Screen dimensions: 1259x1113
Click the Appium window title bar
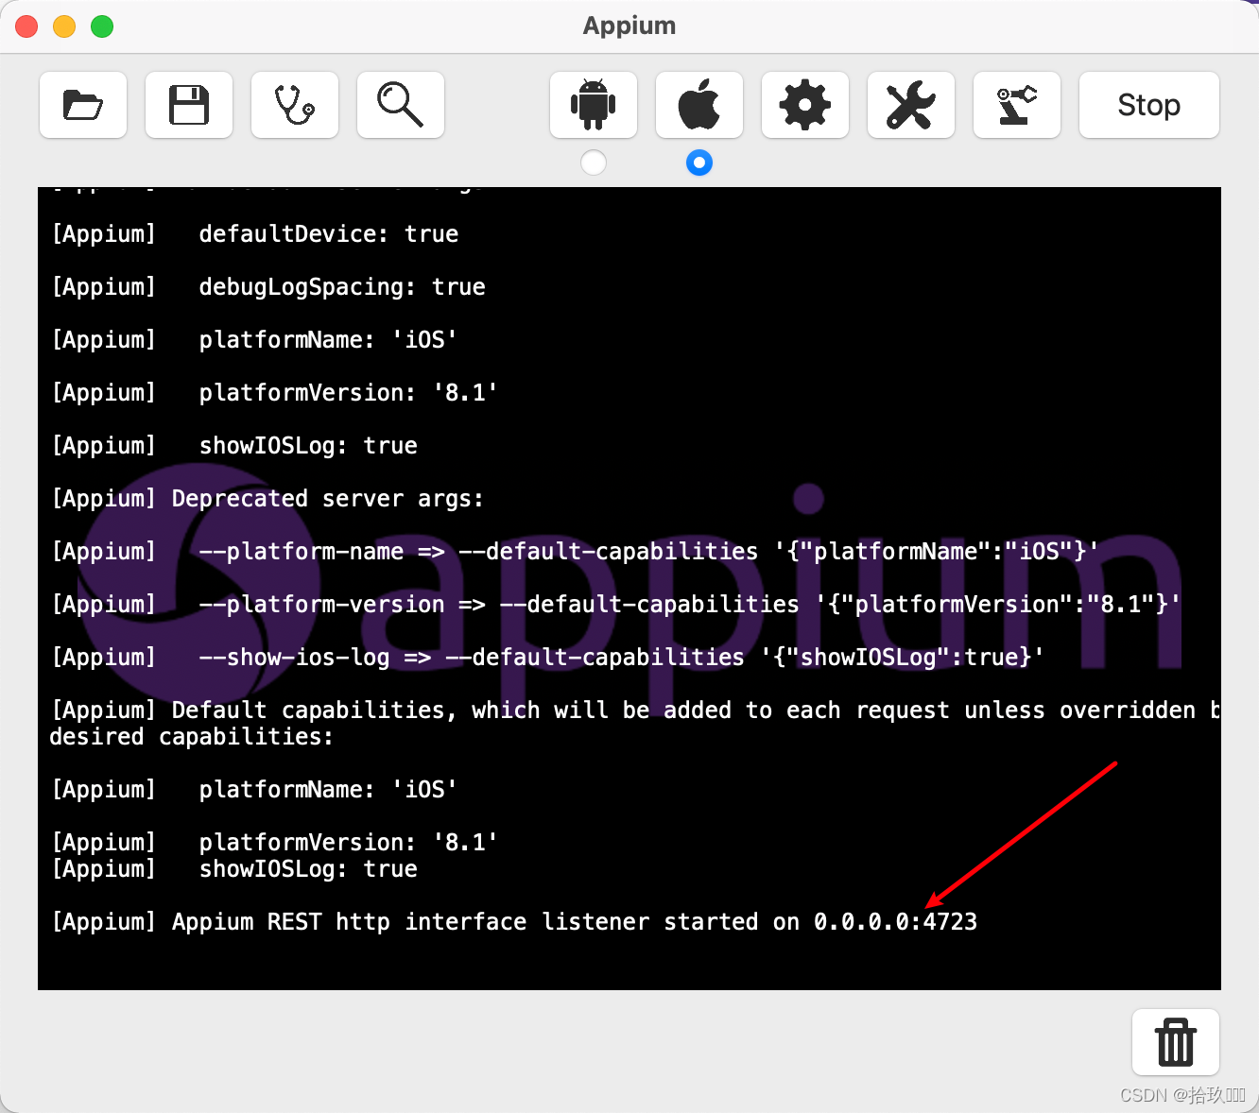point(629,26)
